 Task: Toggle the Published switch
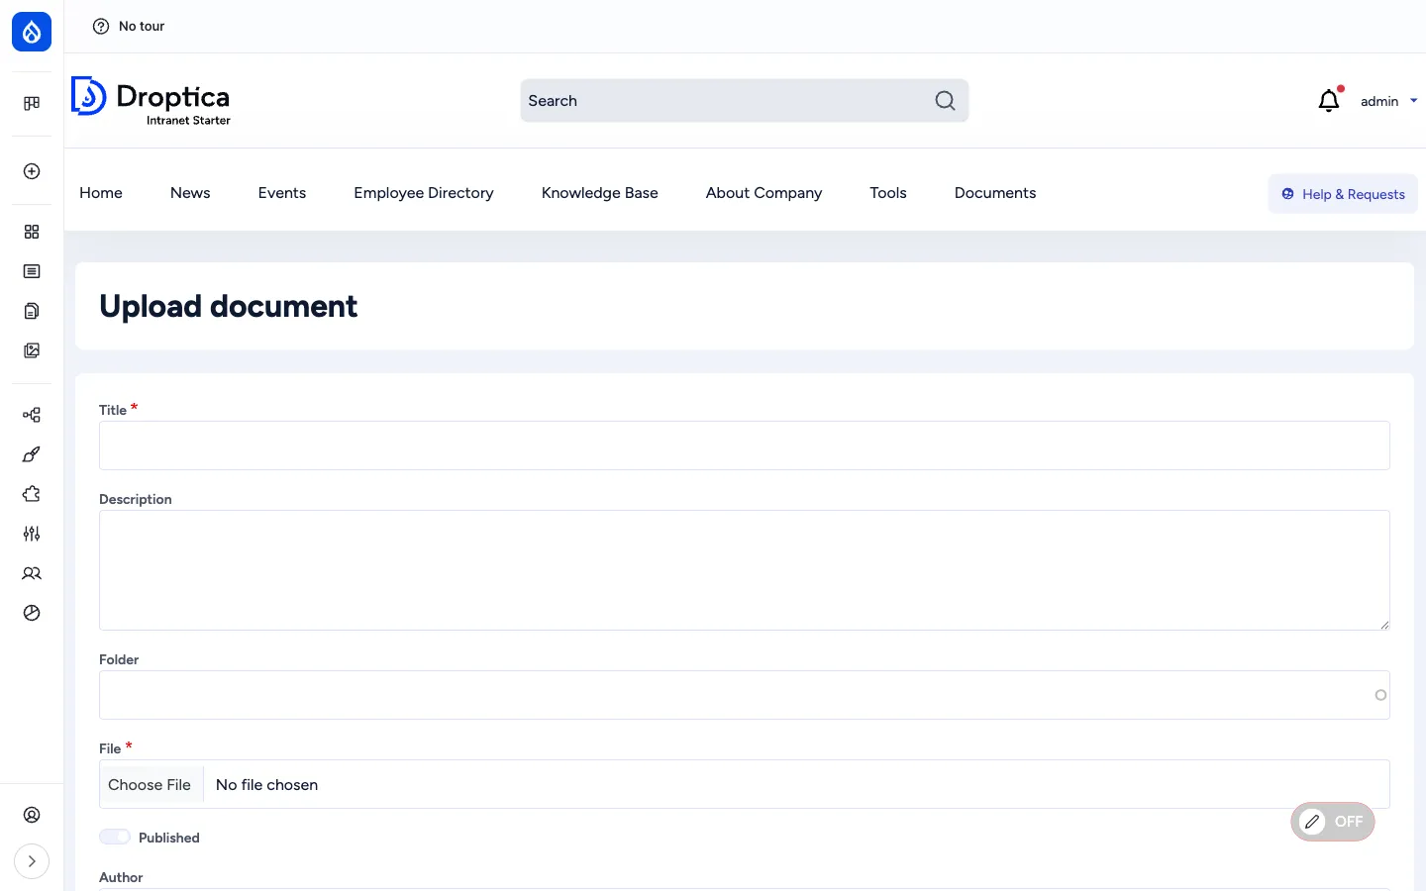[115, 838]
